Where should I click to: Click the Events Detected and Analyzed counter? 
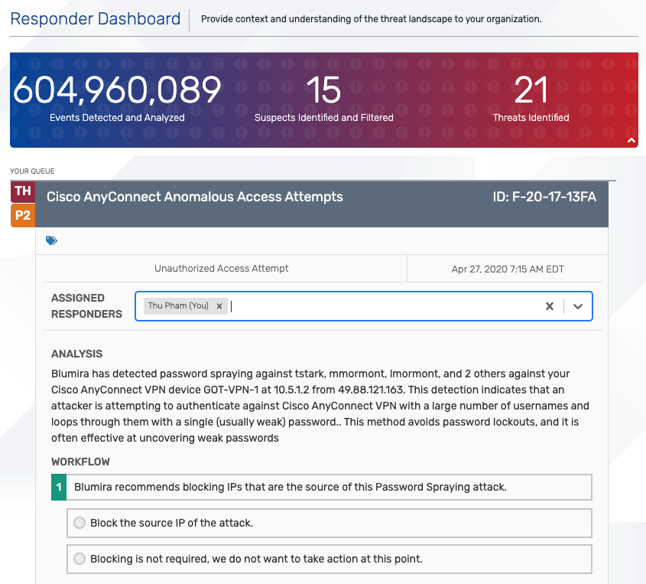117,99
